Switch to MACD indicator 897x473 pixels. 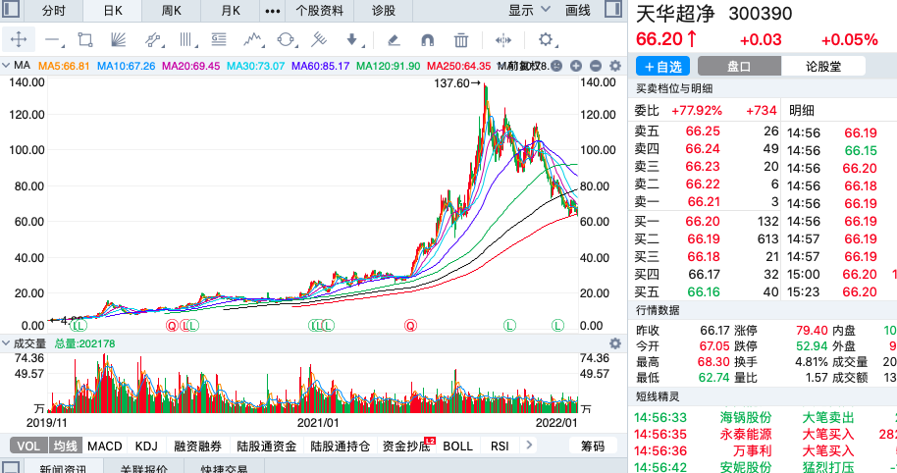tap(105, 446)
